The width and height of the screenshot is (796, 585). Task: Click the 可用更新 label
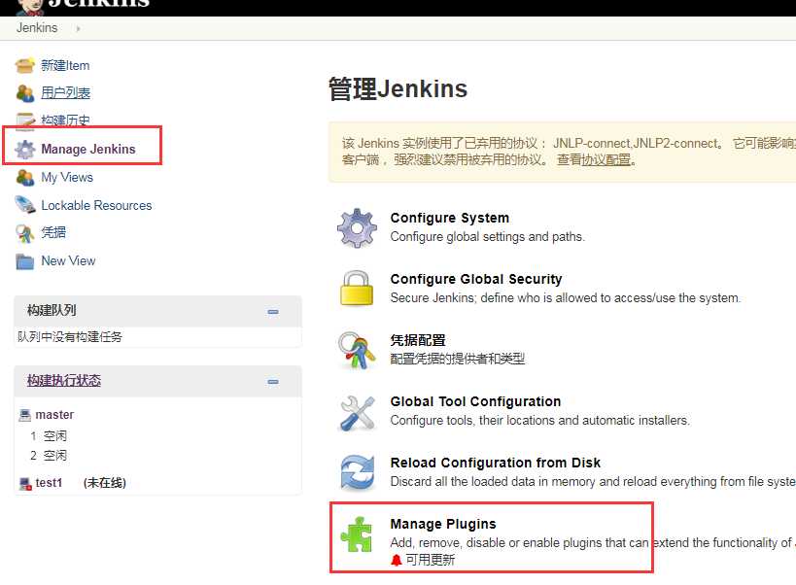pyautogui.click(x=431, y=560)
